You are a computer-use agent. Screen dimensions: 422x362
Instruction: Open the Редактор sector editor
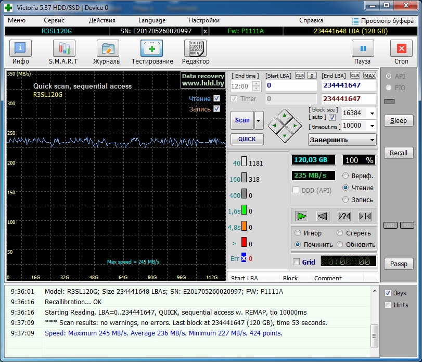196,52
